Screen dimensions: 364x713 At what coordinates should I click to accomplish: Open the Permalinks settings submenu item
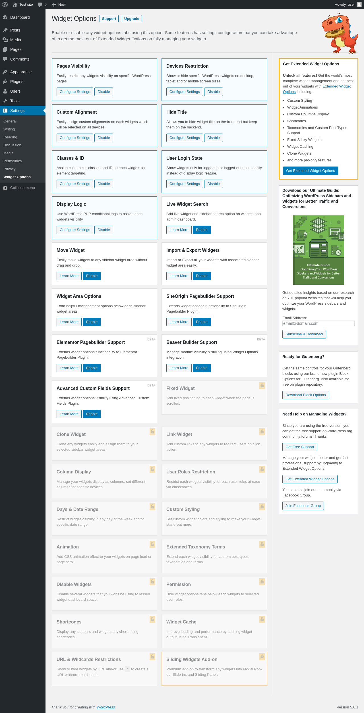[x=13, y=161]
